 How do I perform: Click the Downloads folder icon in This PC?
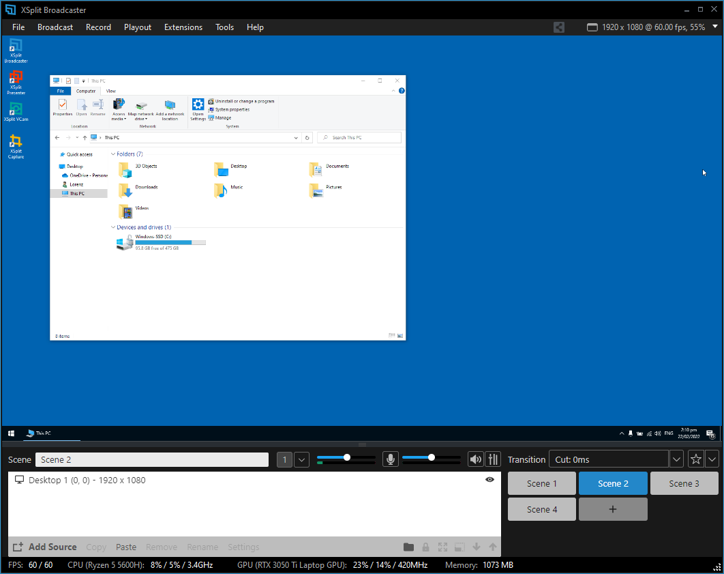pyautogui.click(x=125, y=190)
